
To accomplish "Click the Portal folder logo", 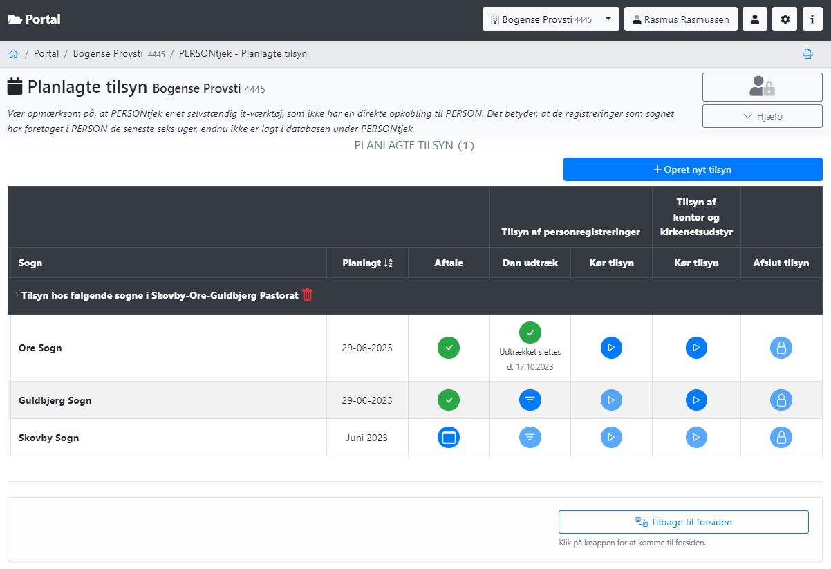I will point(34,19).
